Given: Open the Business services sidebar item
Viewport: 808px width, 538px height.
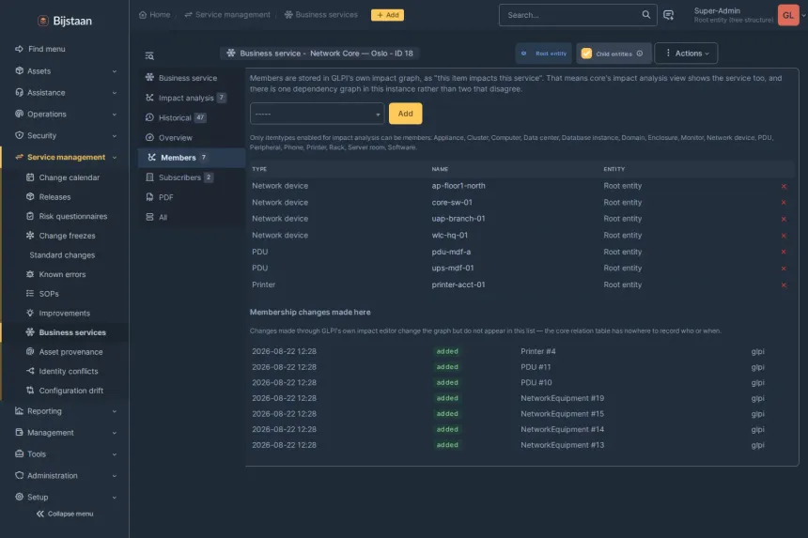Looking at the screenshot, I should [x=66, y=332].
